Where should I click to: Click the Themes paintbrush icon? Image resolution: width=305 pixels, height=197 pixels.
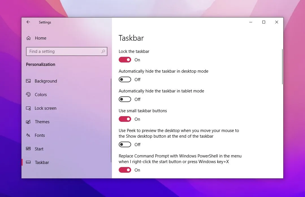[28, 122]
